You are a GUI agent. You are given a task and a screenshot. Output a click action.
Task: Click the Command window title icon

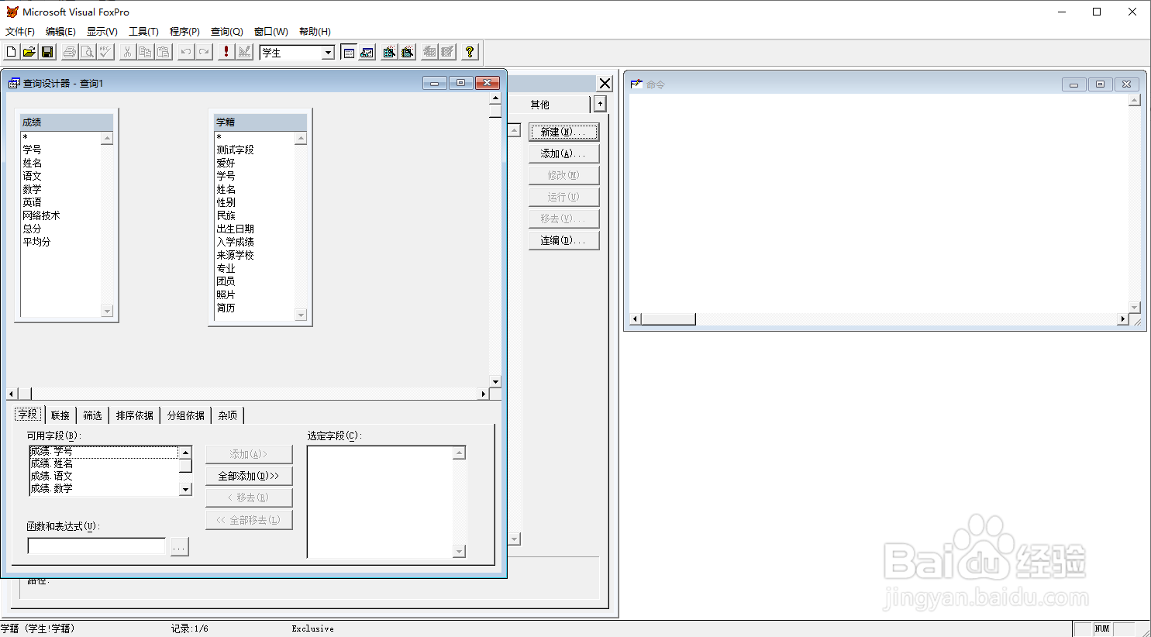[x=636, y=84]
